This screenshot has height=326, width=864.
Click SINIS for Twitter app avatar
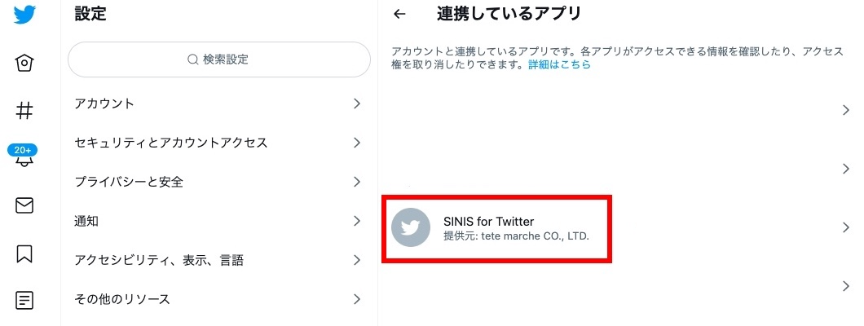coord(411,227)
